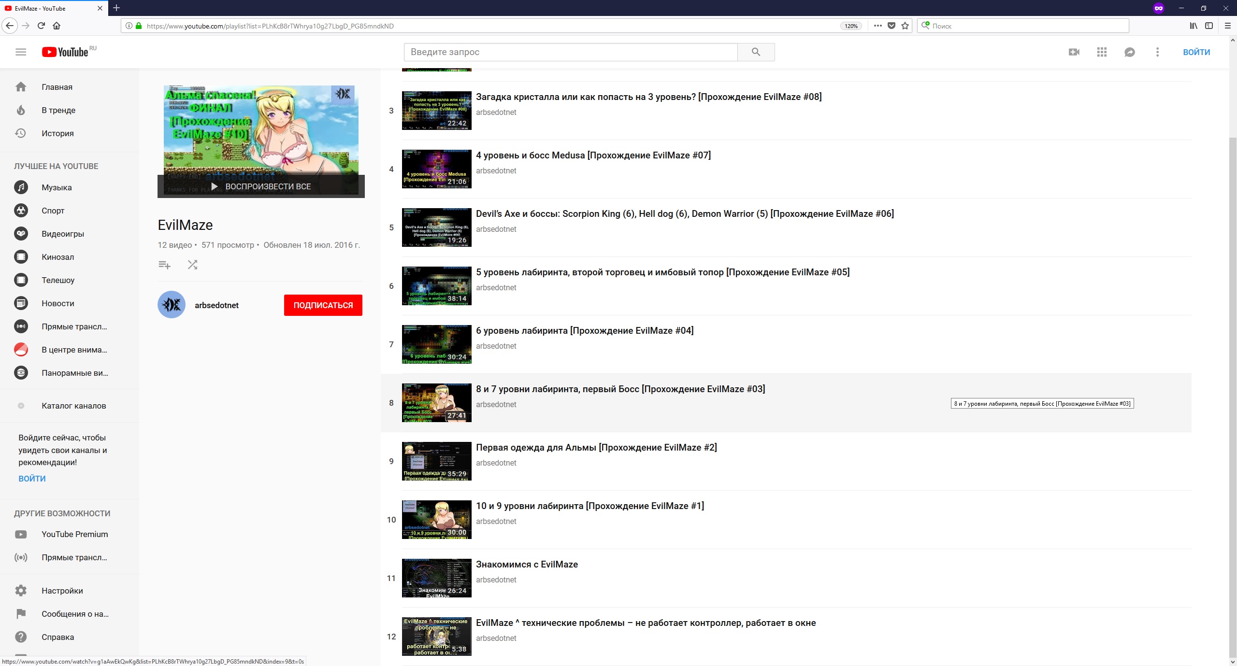Click ВОЙТИ sign-in in header
The height and width of the screenshot is (666, 1237).
click(x=1196, y=52)
